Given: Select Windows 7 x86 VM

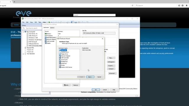Looking at the screenshot, I should 32,38.
